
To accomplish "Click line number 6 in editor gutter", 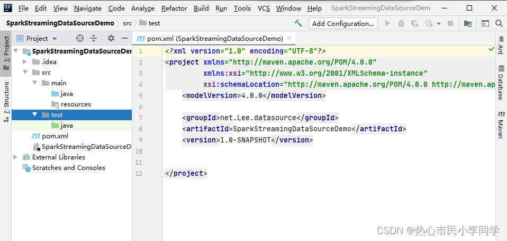I will (x=140, y=107).
